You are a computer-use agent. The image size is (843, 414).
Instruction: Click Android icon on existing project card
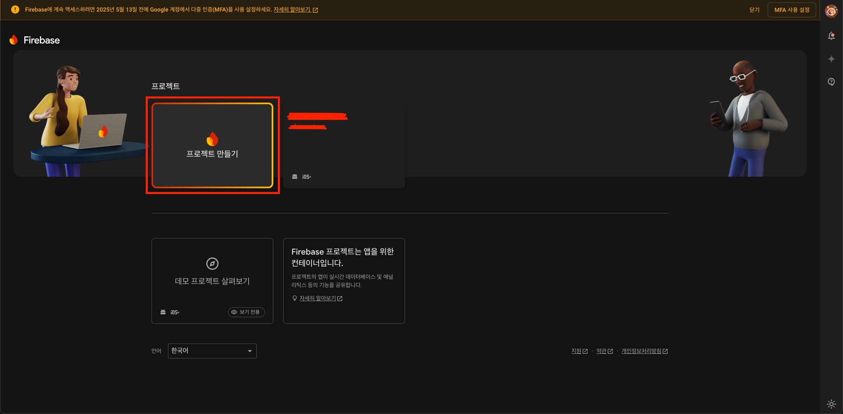point(295,176)
